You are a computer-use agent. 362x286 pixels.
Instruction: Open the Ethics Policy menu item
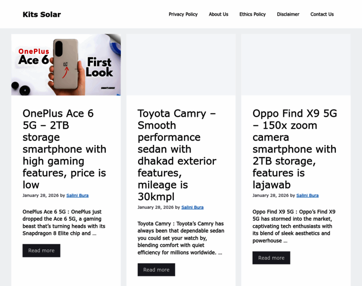252,14
